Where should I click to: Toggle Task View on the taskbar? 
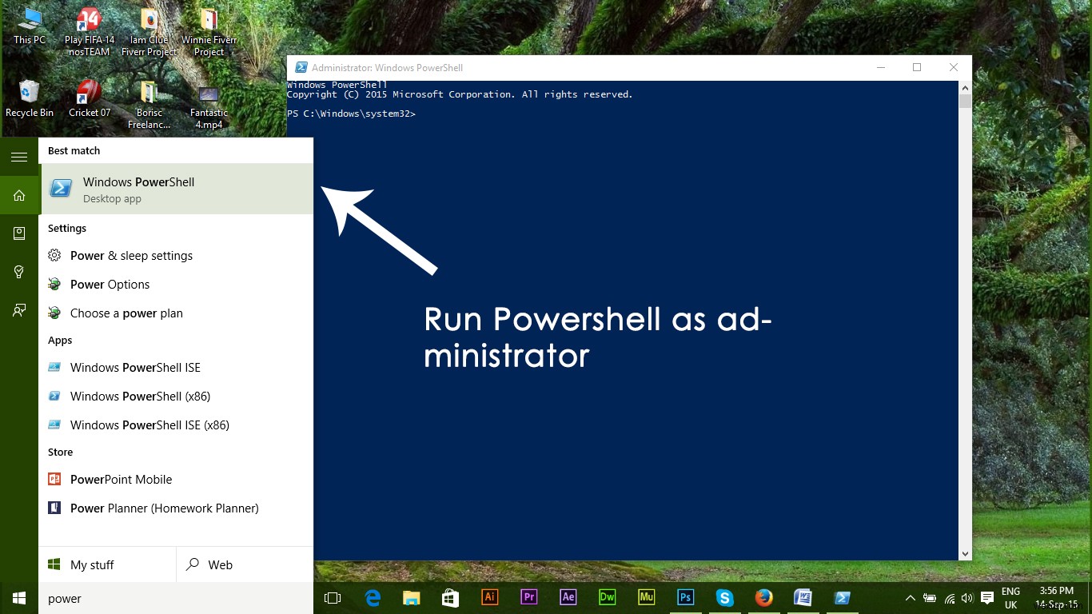coord(333,597)
